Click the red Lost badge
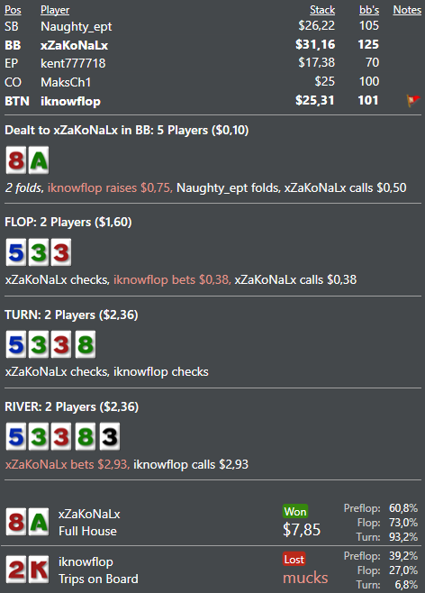The image size is (425, 593). pos(294,559)
